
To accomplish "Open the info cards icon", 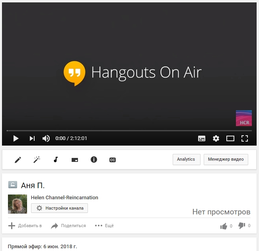I will (x=94, y=160).
